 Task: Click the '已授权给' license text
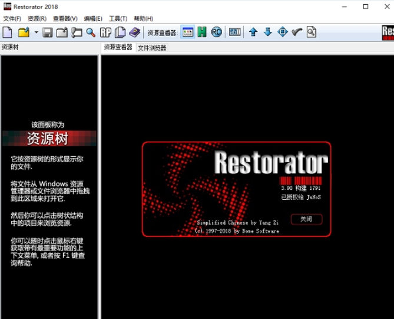(292, 197)
